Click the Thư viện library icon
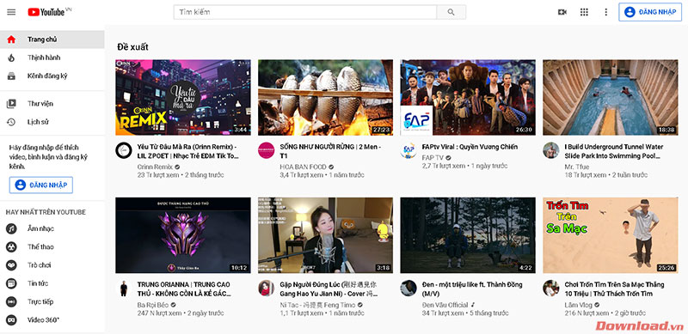This screenshot has height=334, width=688. click(11, 104)
